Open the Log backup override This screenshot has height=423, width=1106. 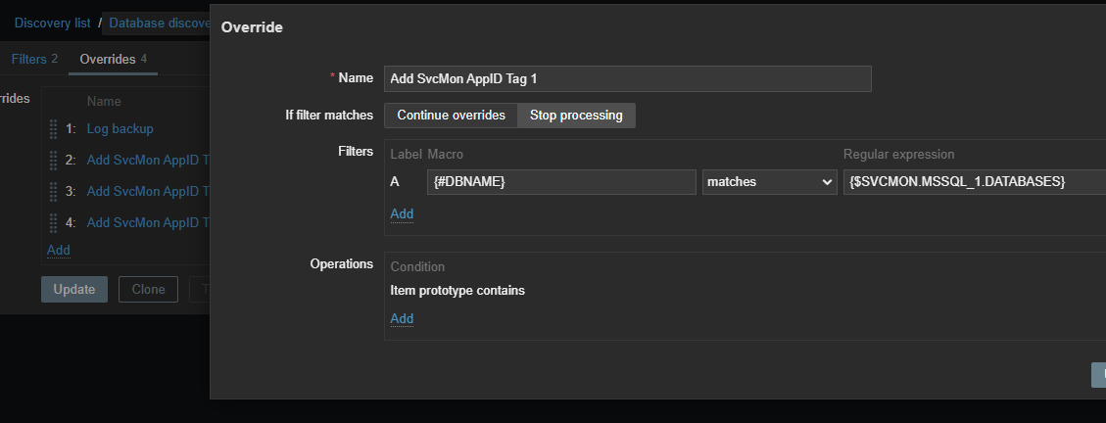pos(120,129)
